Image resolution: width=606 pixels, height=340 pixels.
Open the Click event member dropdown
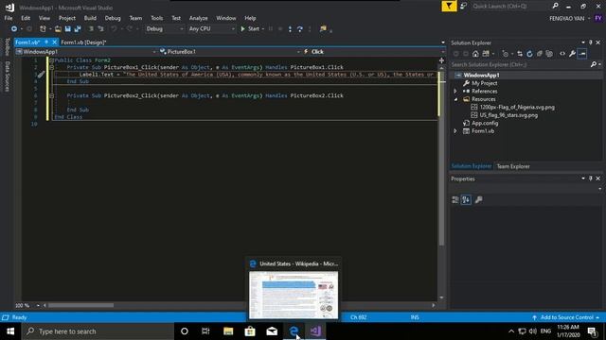373,52
